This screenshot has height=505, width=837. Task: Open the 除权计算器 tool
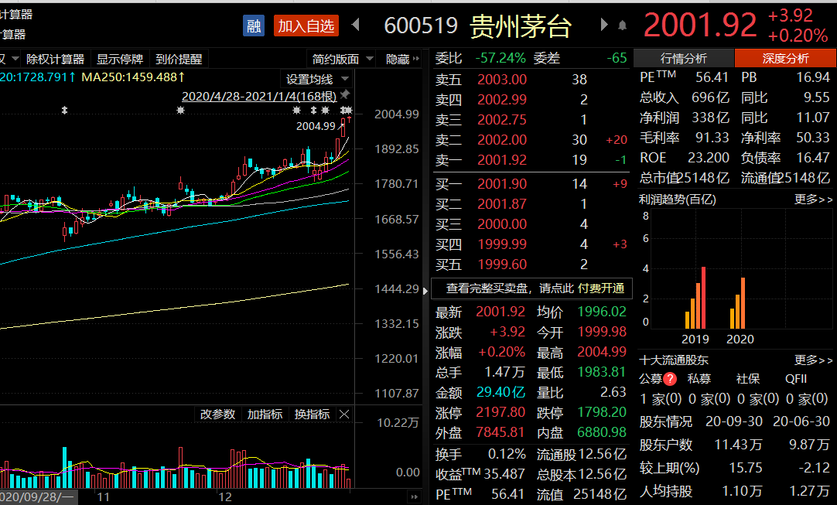click(56, 59)
